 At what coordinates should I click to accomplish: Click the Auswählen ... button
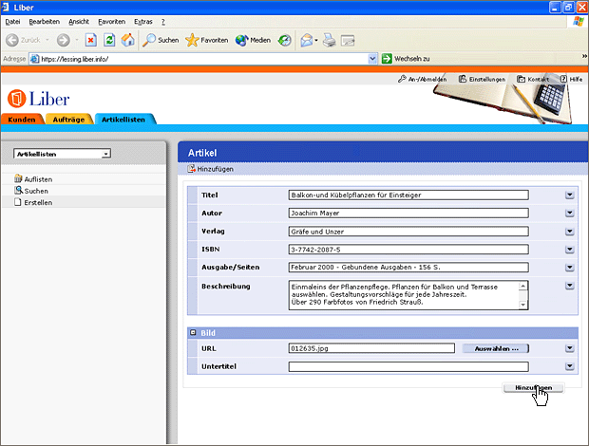pyautogui.click(x=496, y=348)
